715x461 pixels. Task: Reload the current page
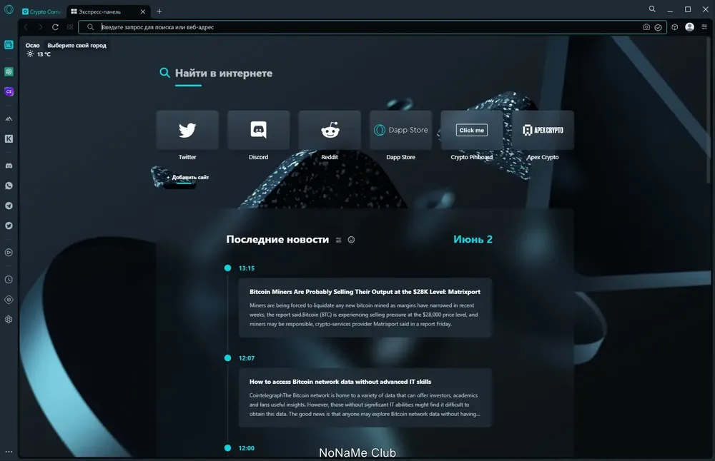55,27
